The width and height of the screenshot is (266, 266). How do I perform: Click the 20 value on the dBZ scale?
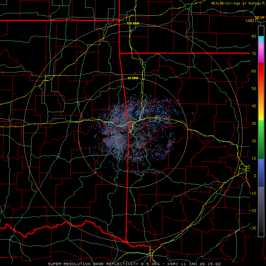pyautogui.click(x=254, y=141)
